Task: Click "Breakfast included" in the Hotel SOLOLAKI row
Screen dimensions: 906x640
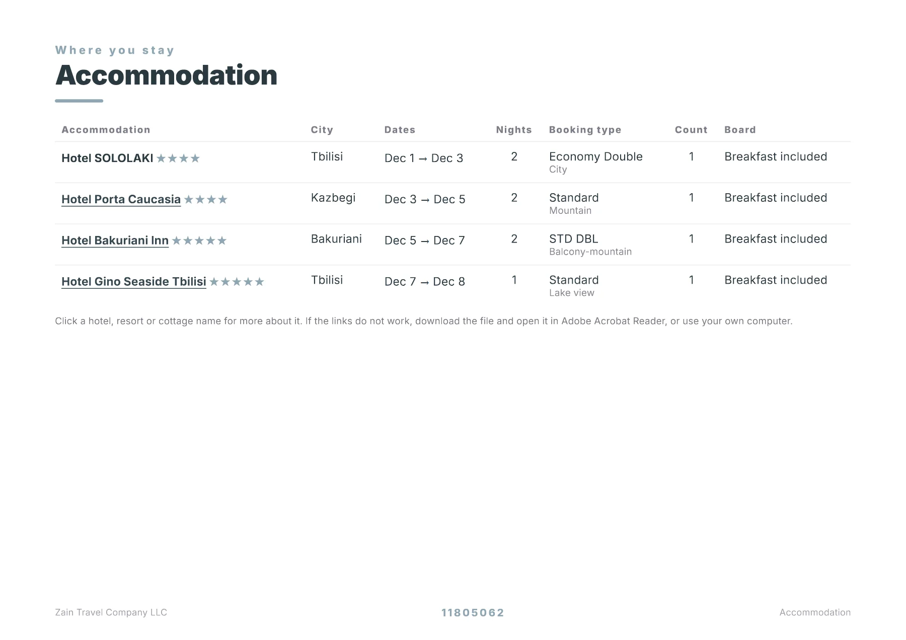Action: click(776, 156)
